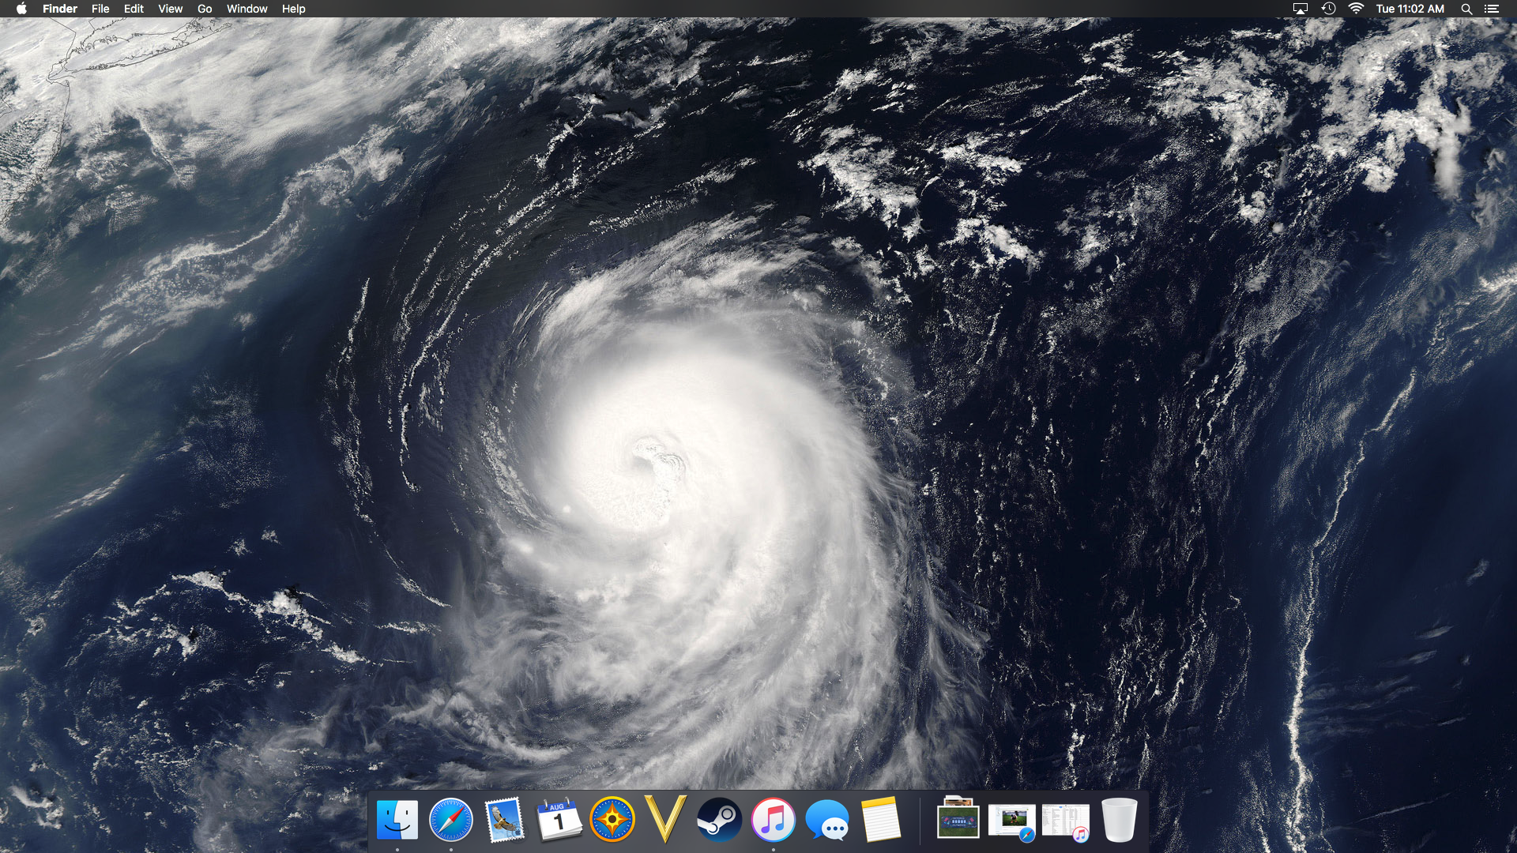Open the Mail app with hawk stamp
This screenshot has width=1517, height=853.
click(505, 819)
